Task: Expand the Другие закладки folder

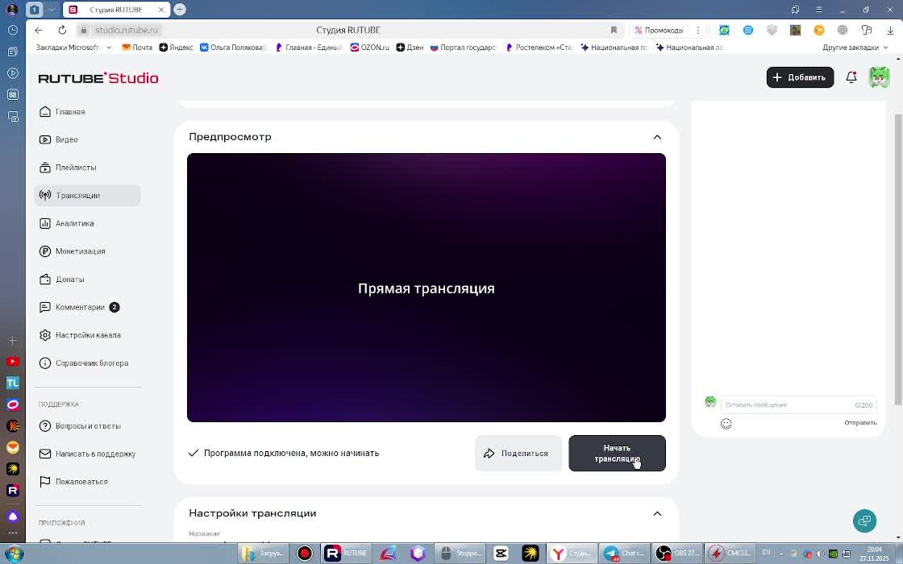Action: pyautogui.click(x=855, y=48)
